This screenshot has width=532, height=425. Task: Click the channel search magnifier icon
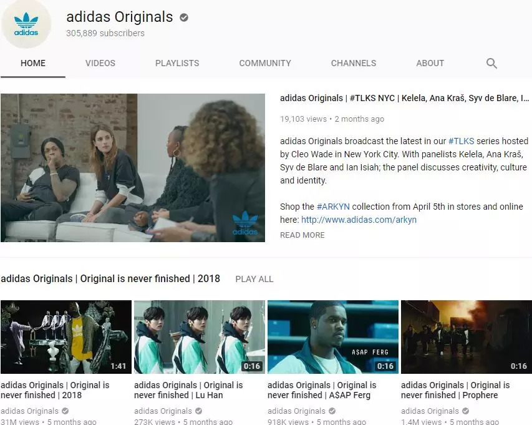[x=491, y=63]
